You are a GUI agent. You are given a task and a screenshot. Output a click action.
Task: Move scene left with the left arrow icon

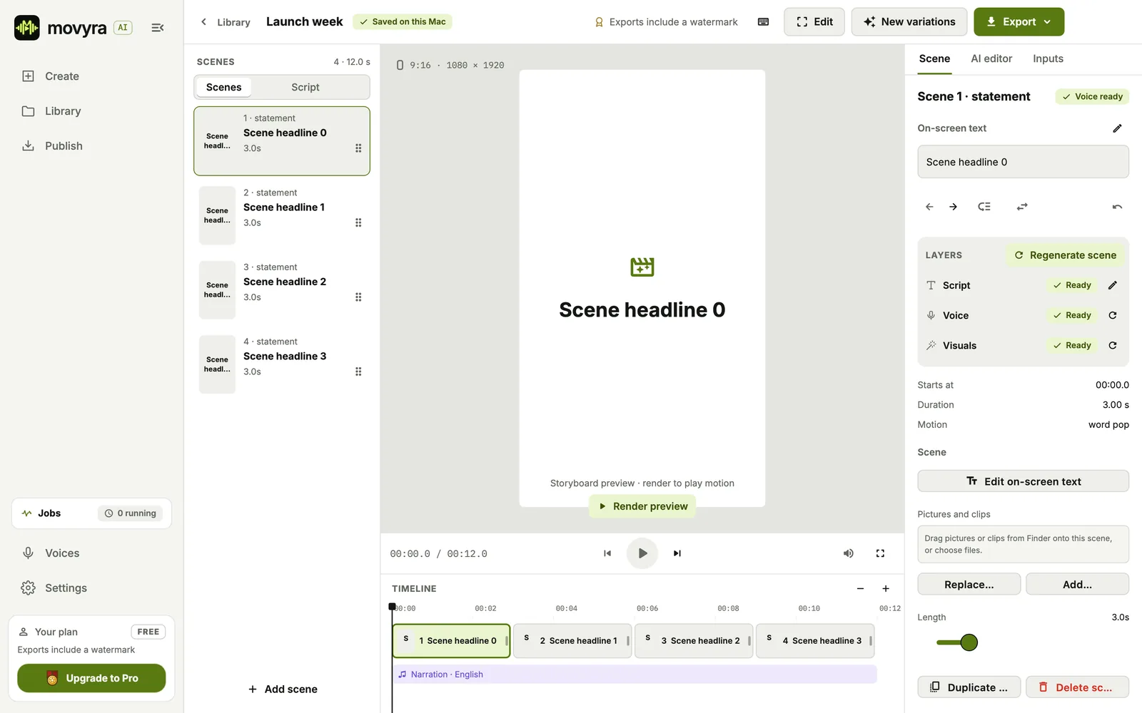coord(929,207)
